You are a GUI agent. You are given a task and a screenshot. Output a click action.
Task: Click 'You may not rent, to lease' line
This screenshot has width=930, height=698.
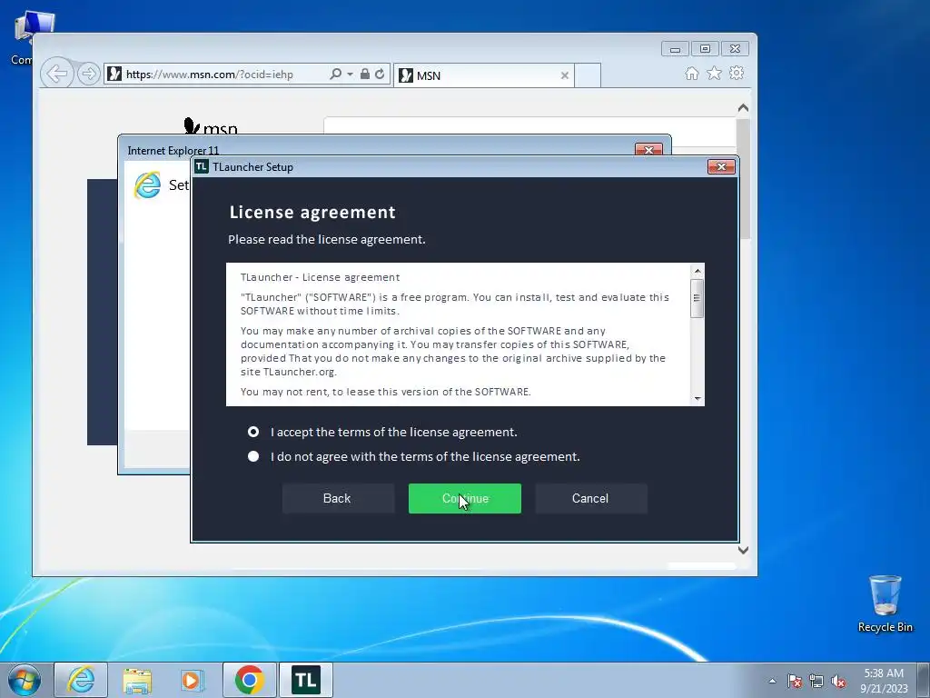click(x=385, y=392)
